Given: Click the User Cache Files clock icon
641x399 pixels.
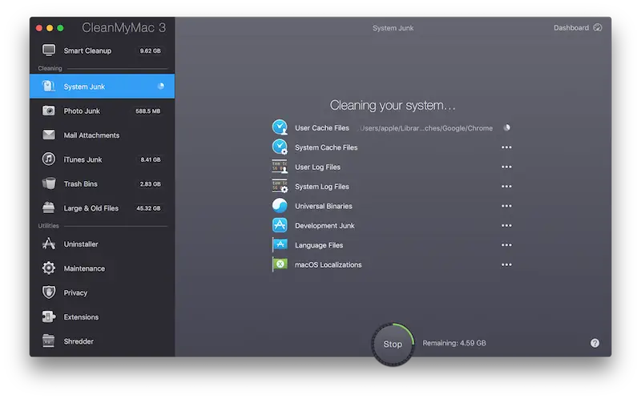Looking at the screenshot, I should click(280, 127).
